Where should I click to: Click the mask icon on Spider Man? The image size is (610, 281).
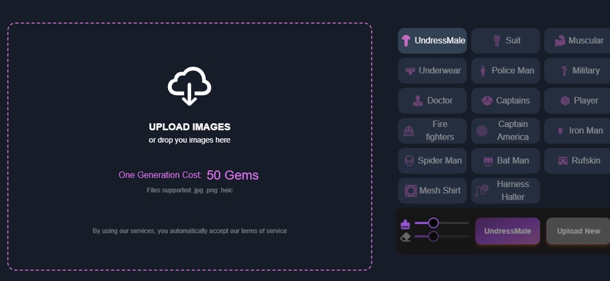[x=410, y=161]
